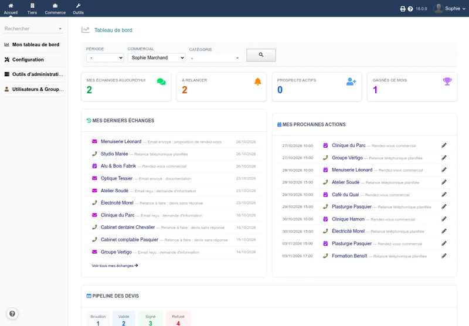This screenshot has width=469, height=326.
Task: Click envelope icon beside Groupe Vertigo exchange
Action: [94, 252]
